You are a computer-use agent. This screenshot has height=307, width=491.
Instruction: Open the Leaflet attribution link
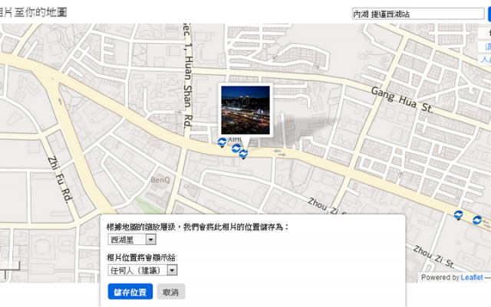[472, 277]
